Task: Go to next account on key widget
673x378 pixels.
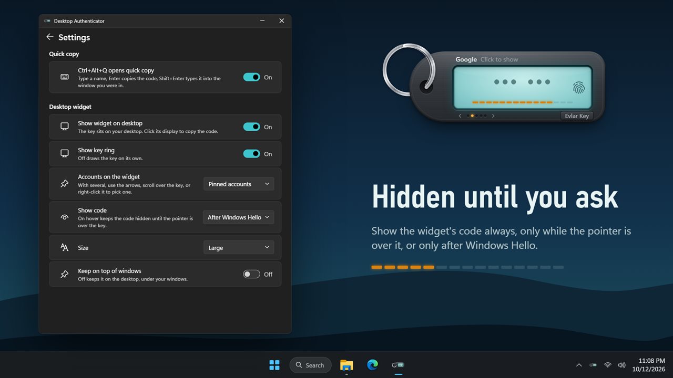Action: coord(493,115)
